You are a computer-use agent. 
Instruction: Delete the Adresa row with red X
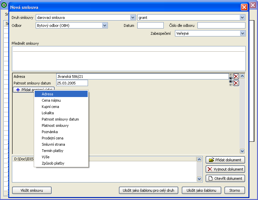(236, 76)
